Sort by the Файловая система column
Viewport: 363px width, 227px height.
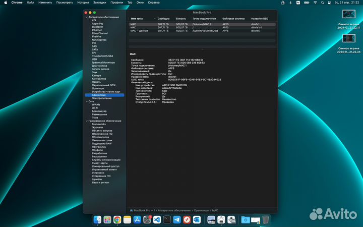click(x=233, y=19)
